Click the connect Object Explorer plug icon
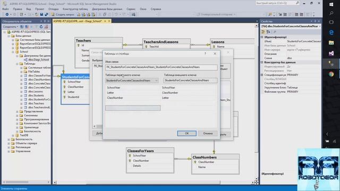The height and width of the screenshot is (191, 340). 22,27
